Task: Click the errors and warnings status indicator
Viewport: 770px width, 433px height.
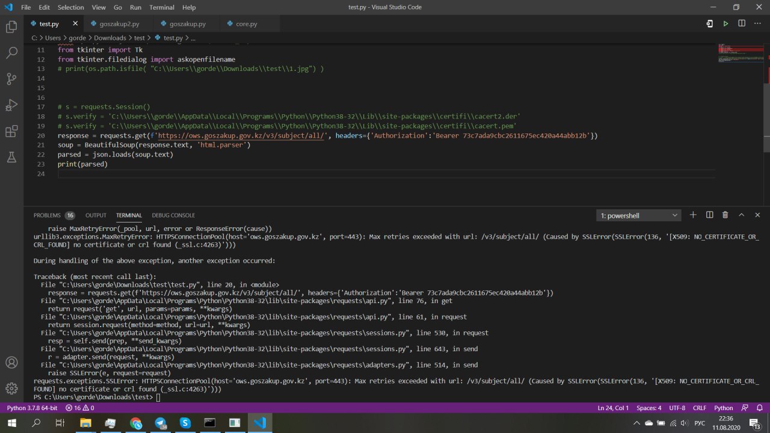Action: pos(80,408)
